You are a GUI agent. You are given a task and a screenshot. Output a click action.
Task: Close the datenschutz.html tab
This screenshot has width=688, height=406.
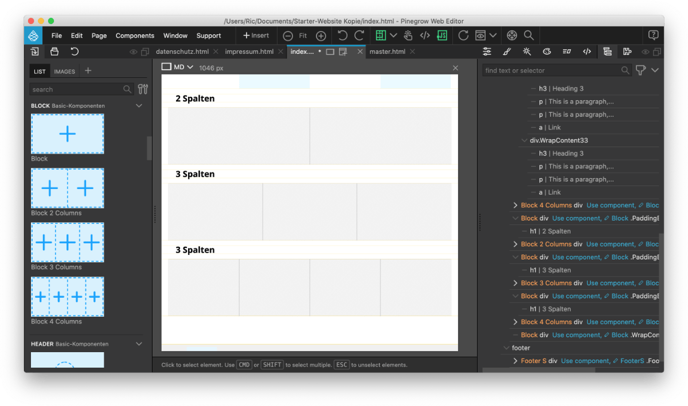215,52
